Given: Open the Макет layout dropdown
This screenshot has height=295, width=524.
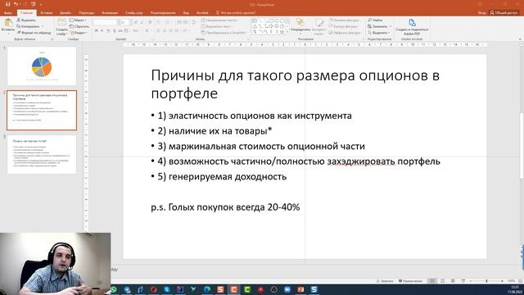Looking at the screenshot, I should click(78, 20).
